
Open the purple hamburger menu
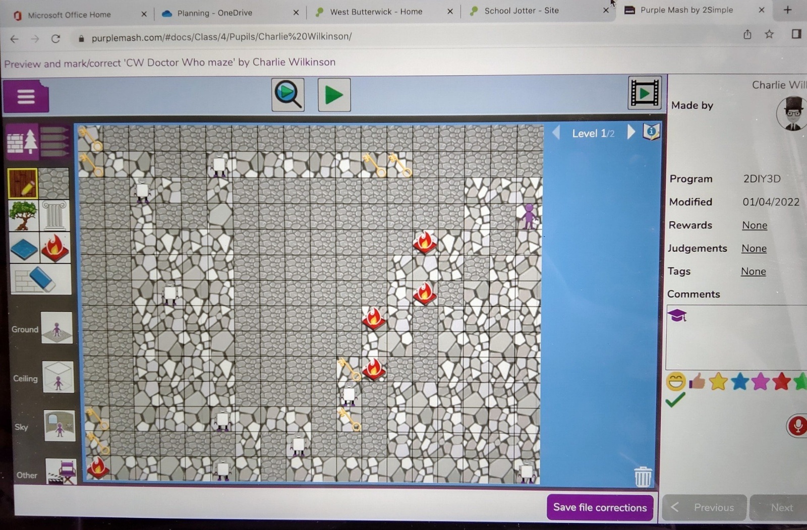[x=26, y=96]
